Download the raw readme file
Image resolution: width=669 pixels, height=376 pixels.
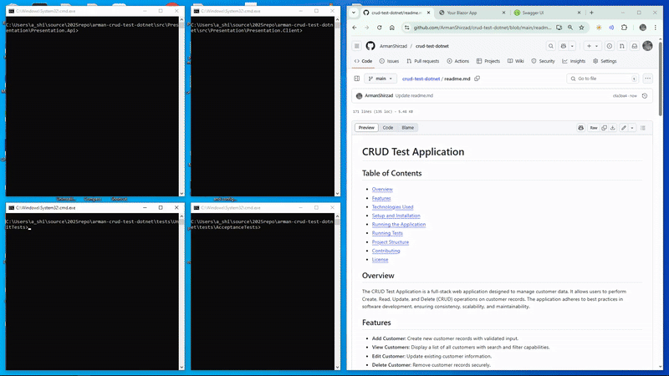(613, 128)
